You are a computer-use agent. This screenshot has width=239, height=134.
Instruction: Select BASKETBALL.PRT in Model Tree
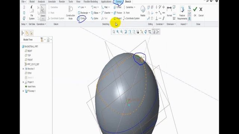click(30, 47)
